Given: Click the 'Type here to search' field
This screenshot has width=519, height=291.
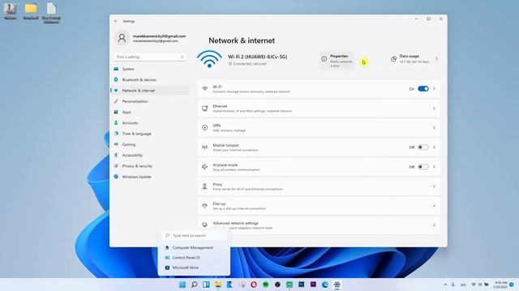Looking at the screenshot, I should [x=195, y=235].
